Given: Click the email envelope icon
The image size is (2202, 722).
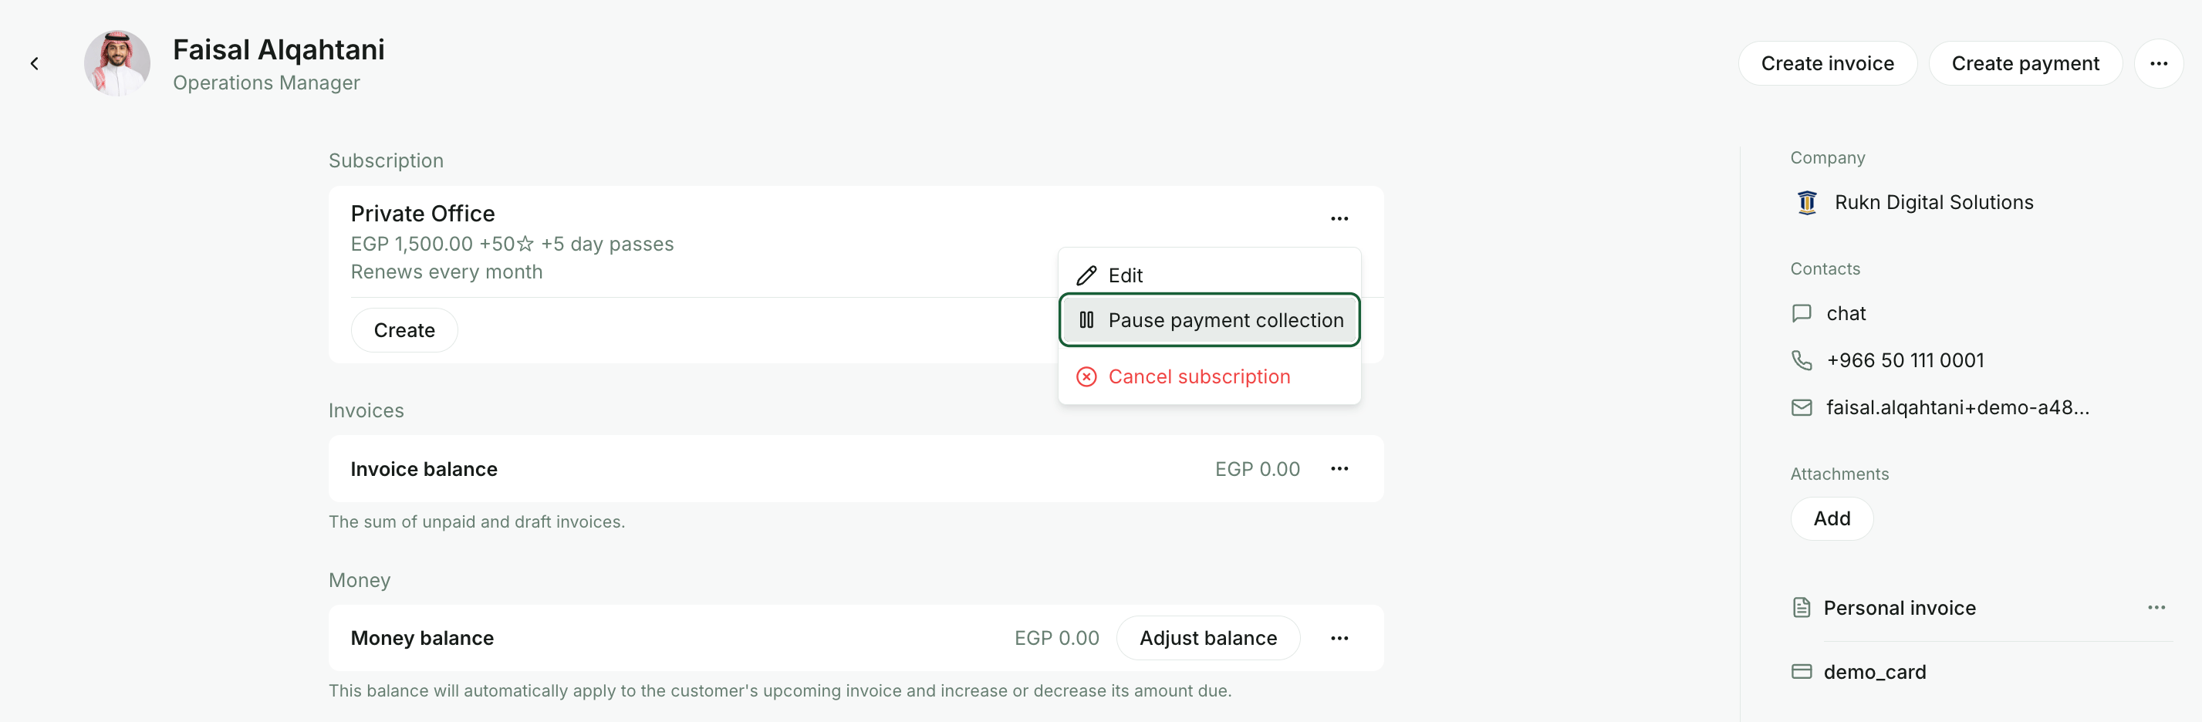Looking at the screenshot, I should click(x=1801, y=407).
